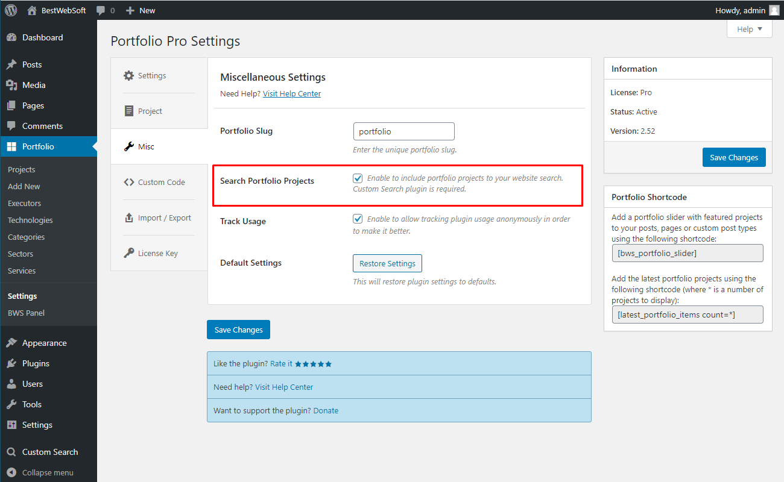Click the Pages icon in sidebar
Viewport: 784px width, 482px height.
pos(11,105)
